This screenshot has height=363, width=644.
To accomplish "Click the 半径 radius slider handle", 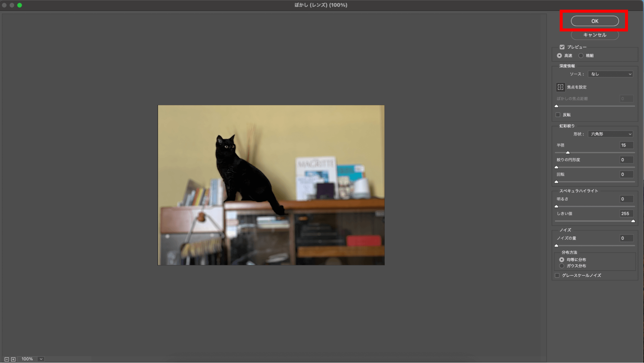I will click(568, 153).
